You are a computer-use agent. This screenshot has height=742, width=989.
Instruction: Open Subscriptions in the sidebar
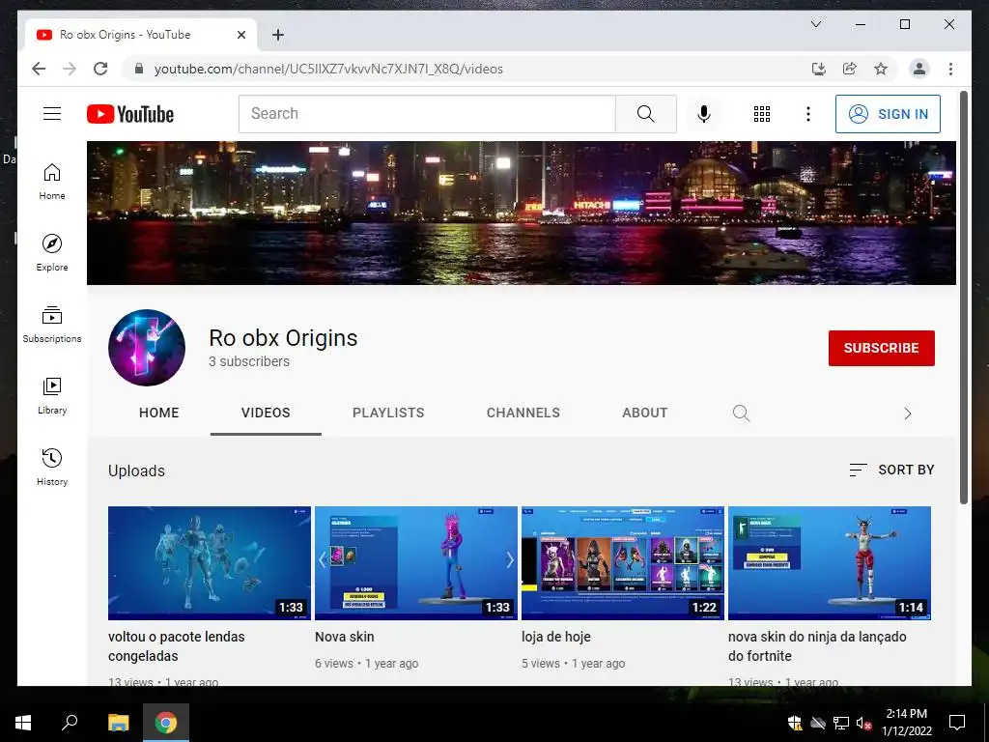point(52,325)
